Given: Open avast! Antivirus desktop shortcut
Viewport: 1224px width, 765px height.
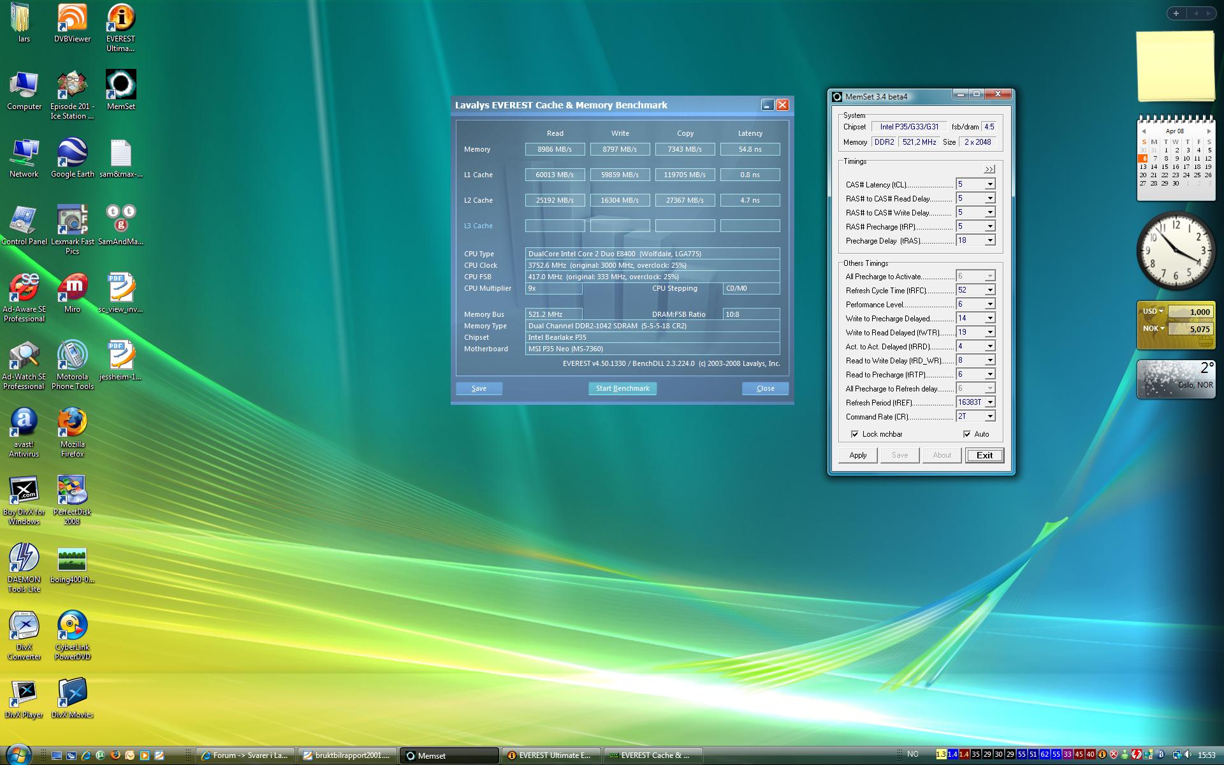Looking at the screenshot, I should 24,432.
